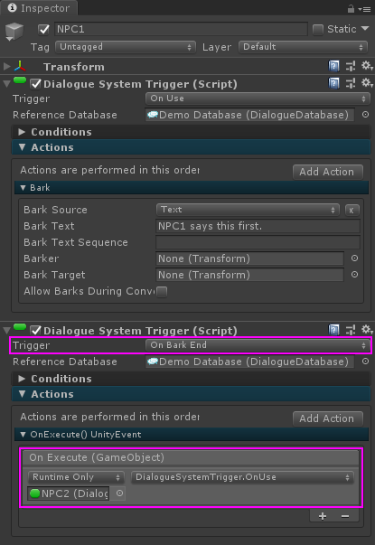
Task: Check Allow Barks During Conversations box
Action: [162, 292]
